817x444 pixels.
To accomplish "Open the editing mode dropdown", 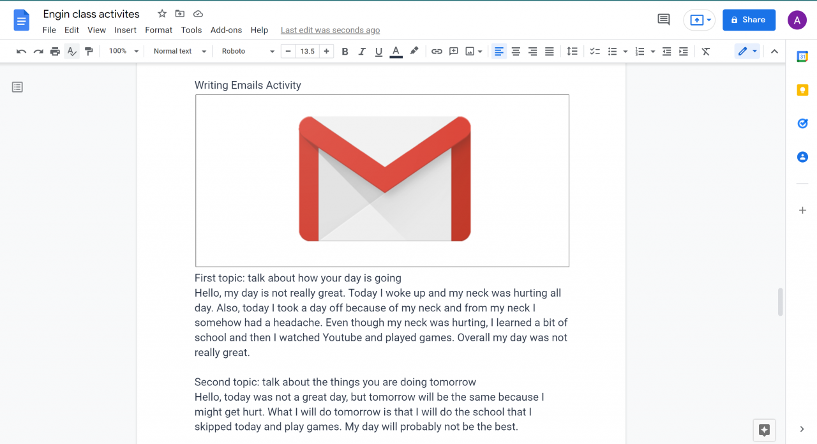I will pos(747,51).
